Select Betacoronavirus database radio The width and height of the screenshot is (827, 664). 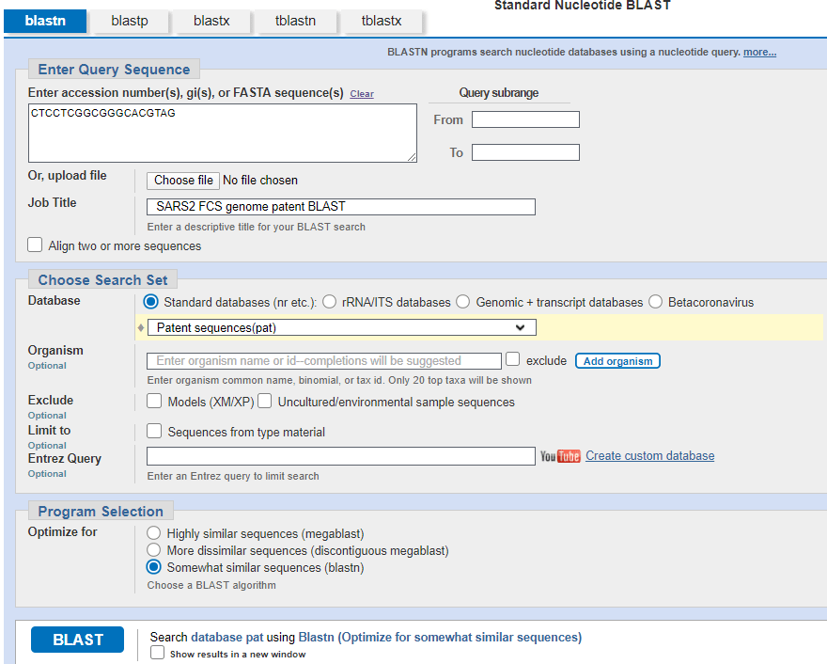[x=656, y=301]
